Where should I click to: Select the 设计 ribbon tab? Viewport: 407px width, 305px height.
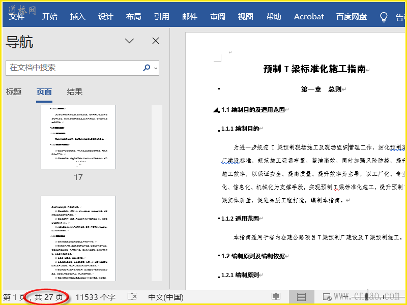(106, 17)
